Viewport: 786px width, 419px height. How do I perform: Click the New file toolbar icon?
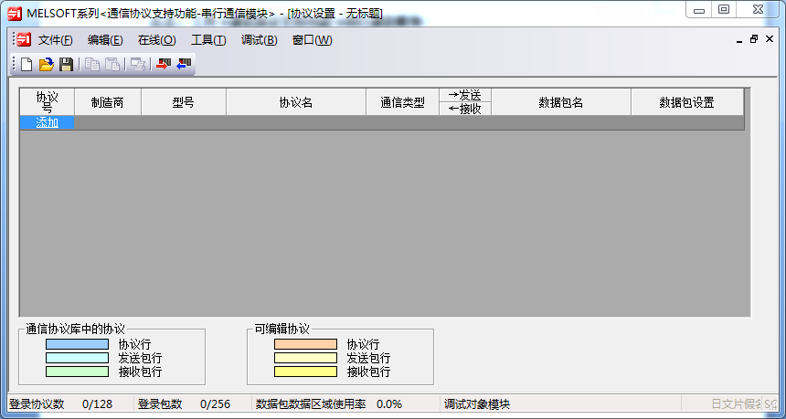(x=27, y=64)
